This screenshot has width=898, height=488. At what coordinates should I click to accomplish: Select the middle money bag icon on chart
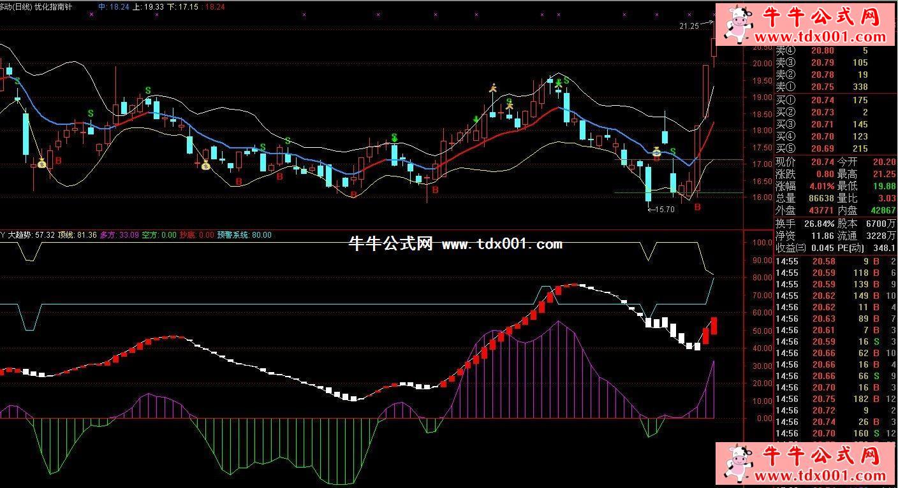pyautogui.click(x=205, y=166)
